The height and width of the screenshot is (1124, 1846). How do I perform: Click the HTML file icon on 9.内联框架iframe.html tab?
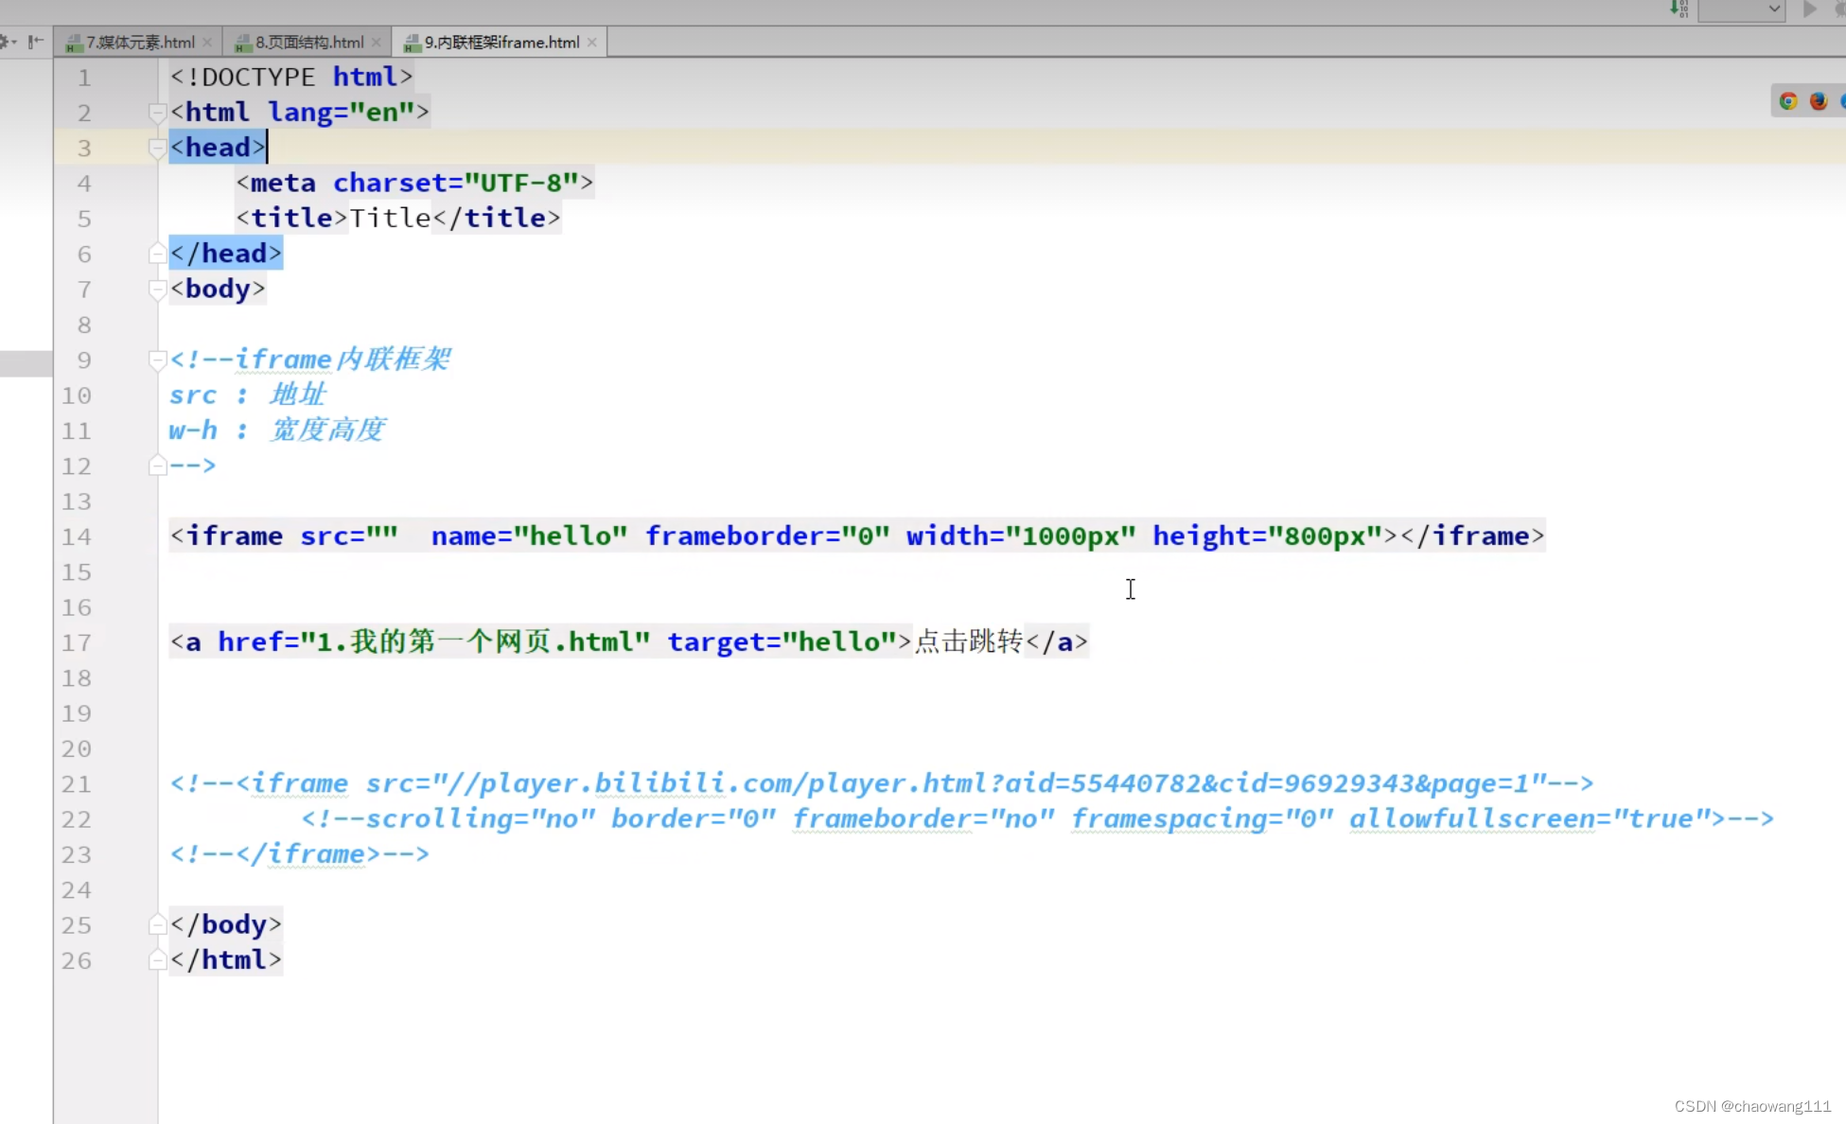(x=410, y=42)
